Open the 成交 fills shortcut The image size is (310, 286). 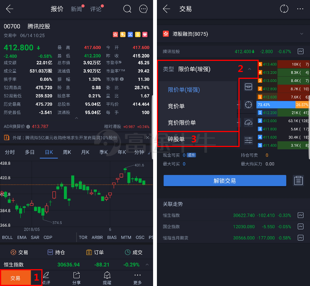134,252
